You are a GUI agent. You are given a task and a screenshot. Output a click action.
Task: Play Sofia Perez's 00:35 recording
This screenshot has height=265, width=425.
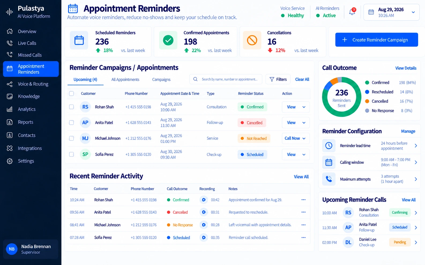[204, 237]
